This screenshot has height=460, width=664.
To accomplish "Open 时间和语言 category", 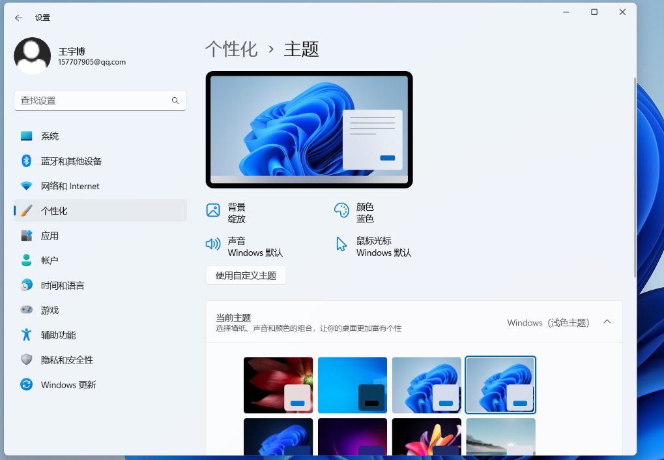I will pos(100,285).
